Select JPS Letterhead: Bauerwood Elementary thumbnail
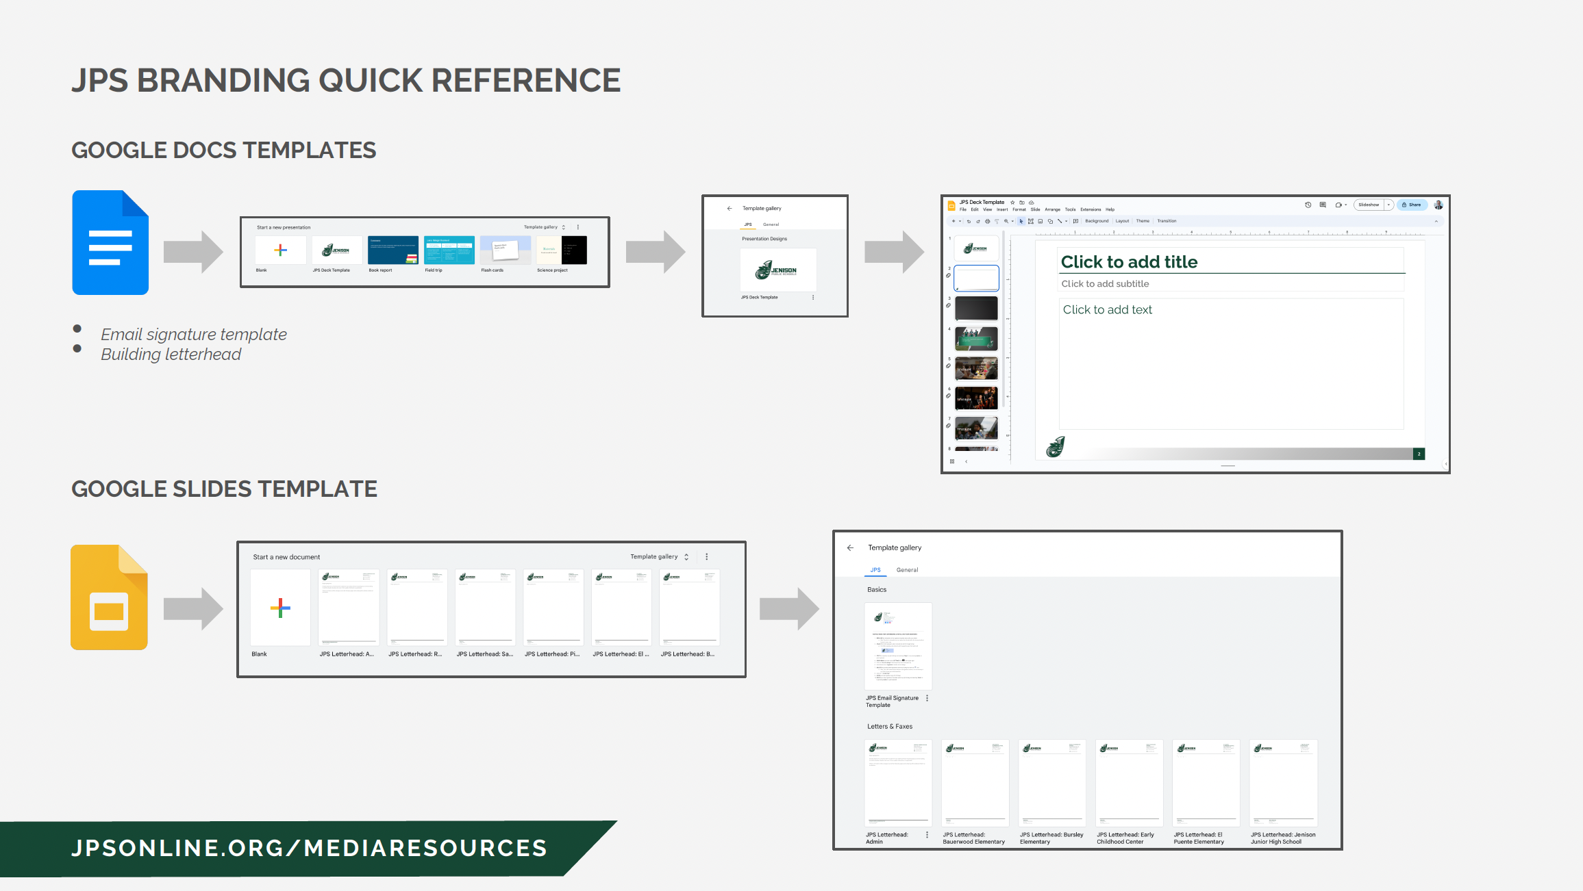Image resolution: width=1583 pixels, height=891 pixels. [975, 783]
